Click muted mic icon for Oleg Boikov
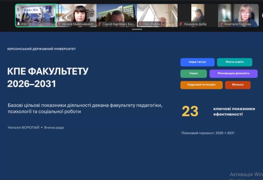 (140, 24)
